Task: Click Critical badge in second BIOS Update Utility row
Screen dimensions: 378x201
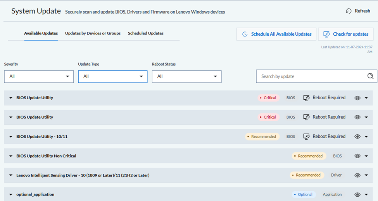Action: coord(268,117)
